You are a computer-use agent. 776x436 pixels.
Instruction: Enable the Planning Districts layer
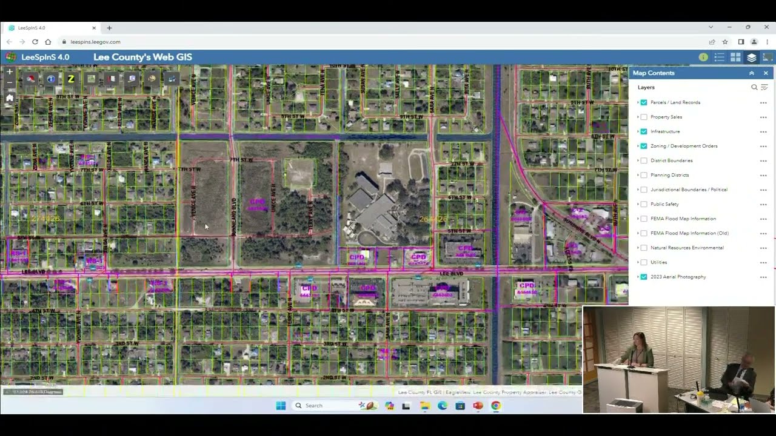(x=644, y=175)
